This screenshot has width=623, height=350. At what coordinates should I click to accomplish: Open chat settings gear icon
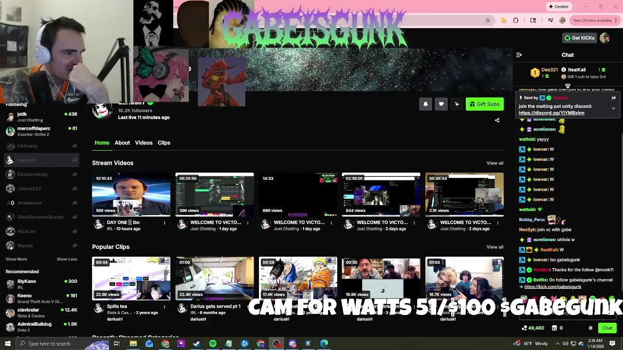[x=590, y=328]
